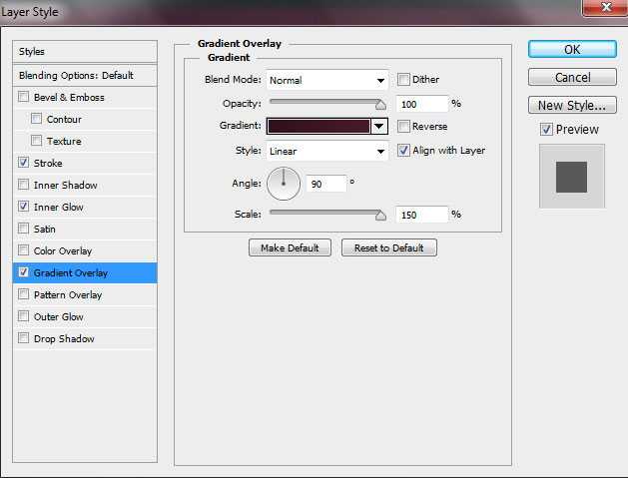Uncheck Align with Layer option
Image resolution: width=628 pixels, height=478 pixels.
(403, 151)
